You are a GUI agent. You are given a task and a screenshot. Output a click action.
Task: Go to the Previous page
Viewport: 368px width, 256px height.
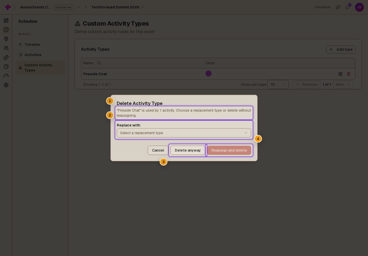pos(307,84)
